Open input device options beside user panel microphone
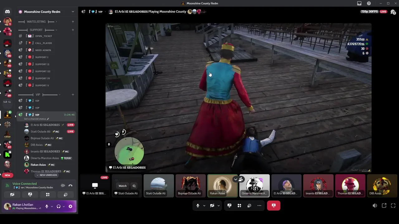 coord(52,206)
